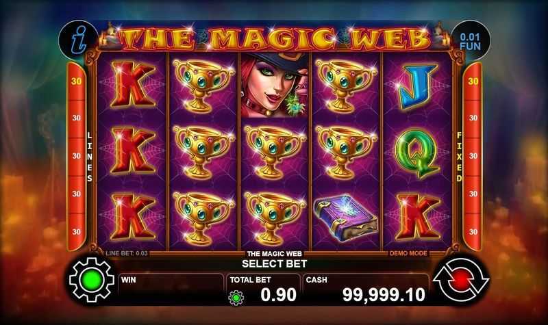This screenshot has width=548, height=325.
Task: Click the SELECT BET text
Action: tap(275, 264)
